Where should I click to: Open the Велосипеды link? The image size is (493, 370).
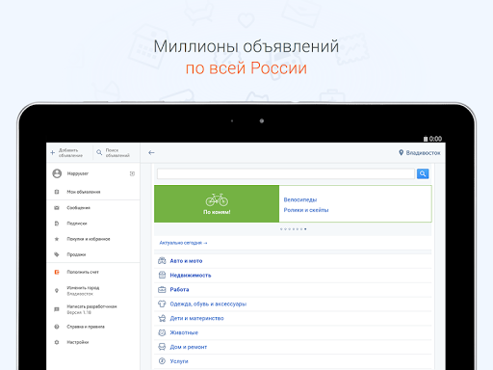[300, 199]
